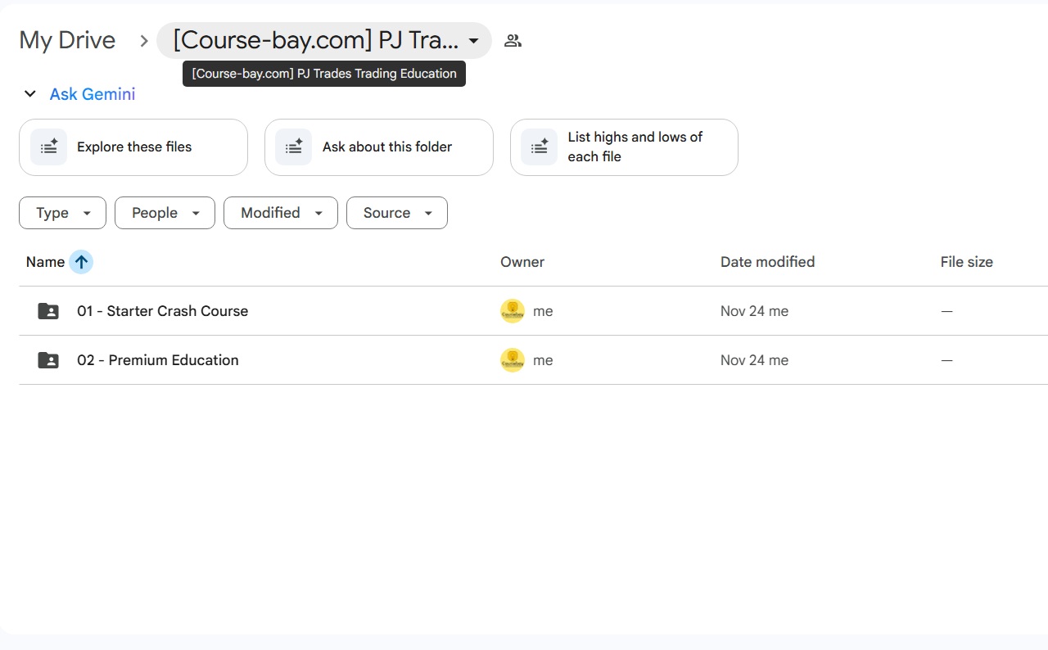The width and height of the screenshot is (1048, 650).
Task: Click the folder icon for 02 - Premium Education
Action: coord(48,360)
